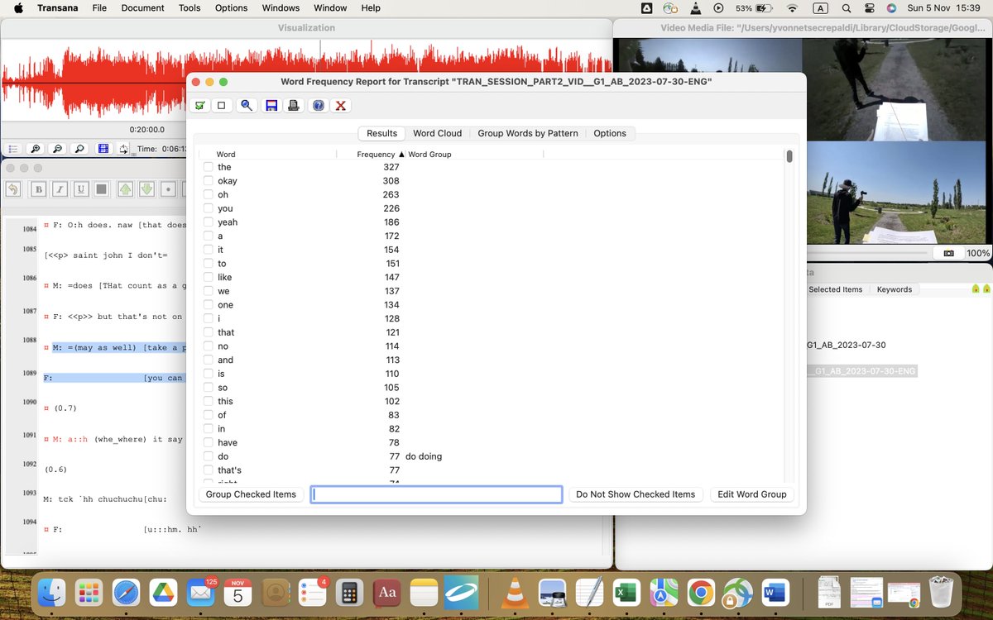
Task: Click the Do Not Show Checked Items button
Action: pos(636,494)
